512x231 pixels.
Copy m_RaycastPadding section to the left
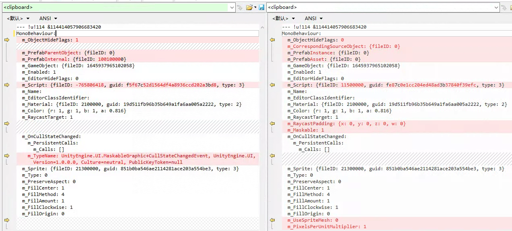(272, 124)
